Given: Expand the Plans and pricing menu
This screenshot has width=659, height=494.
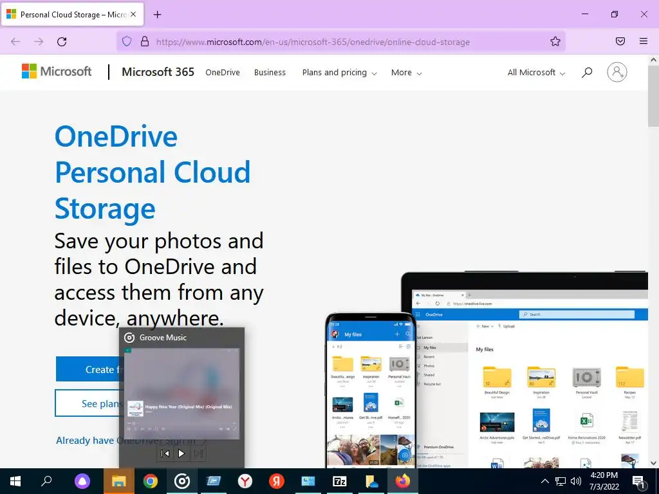Looking at the screenshot, I should 340,72.
